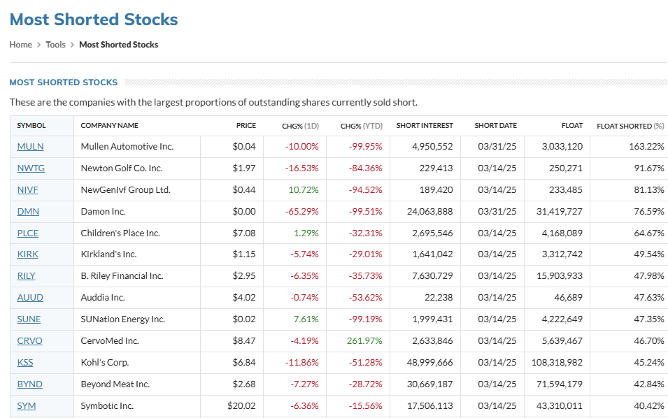Click B. Riley Financial Inc. cell
Screen dimensions: 668x418
[122, 276]
